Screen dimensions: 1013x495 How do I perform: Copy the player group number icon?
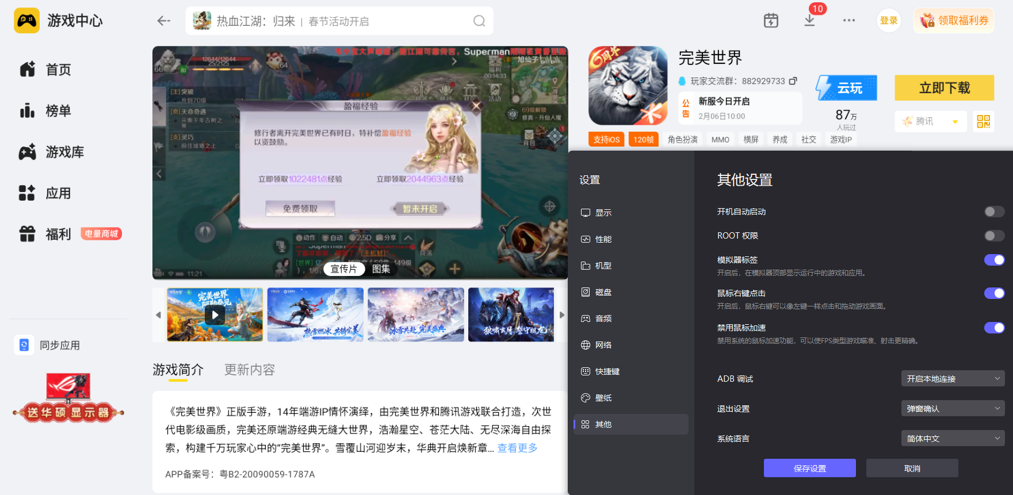click(793, 81)
